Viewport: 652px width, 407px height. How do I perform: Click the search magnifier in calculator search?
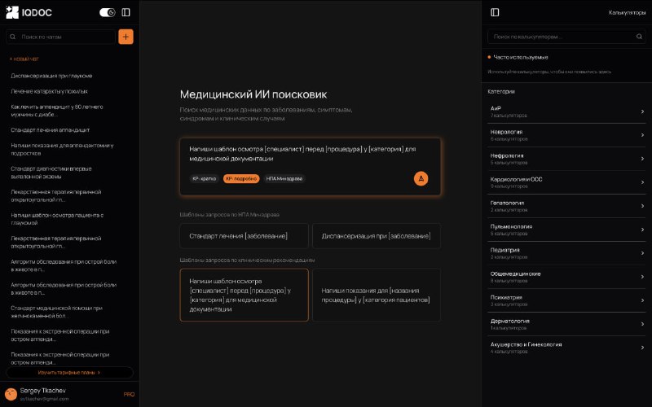coord(495,37)
